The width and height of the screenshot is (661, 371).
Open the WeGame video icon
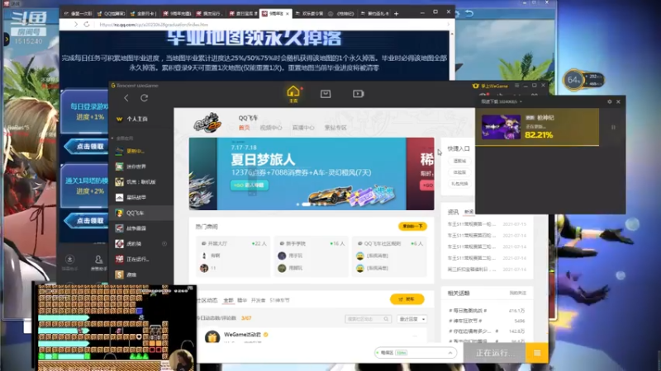359,94
